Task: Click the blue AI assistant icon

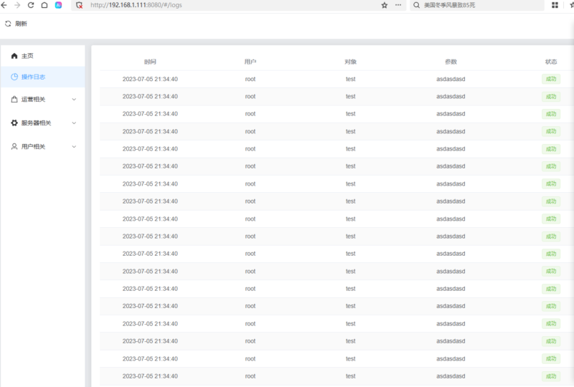Action: pyautogui.click(x=59, y=5)
